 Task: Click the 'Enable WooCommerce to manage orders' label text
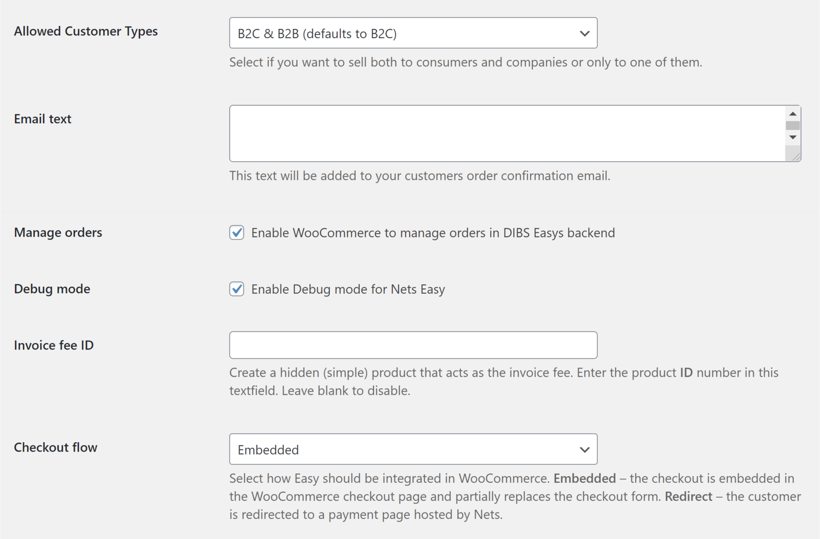433,233
